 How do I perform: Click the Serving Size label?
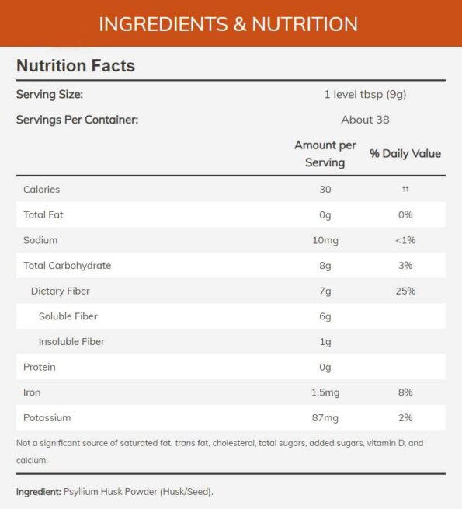pyautogui.click(x=50, y=95)
